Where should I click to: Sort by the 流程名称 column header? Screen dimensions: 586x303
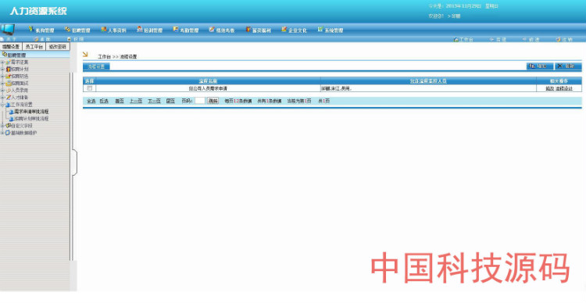208,81
